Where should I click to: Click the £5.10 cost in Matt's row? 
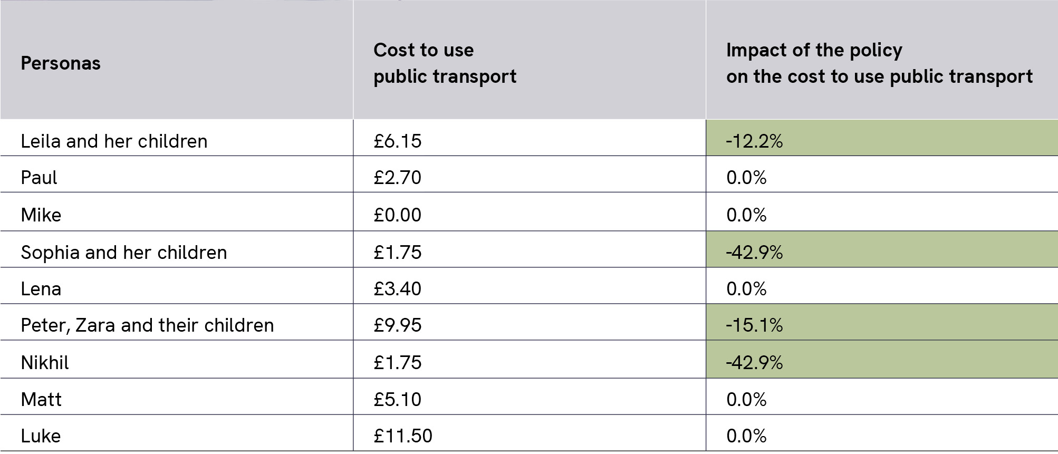pyautogui.click(x=397, y=400)
